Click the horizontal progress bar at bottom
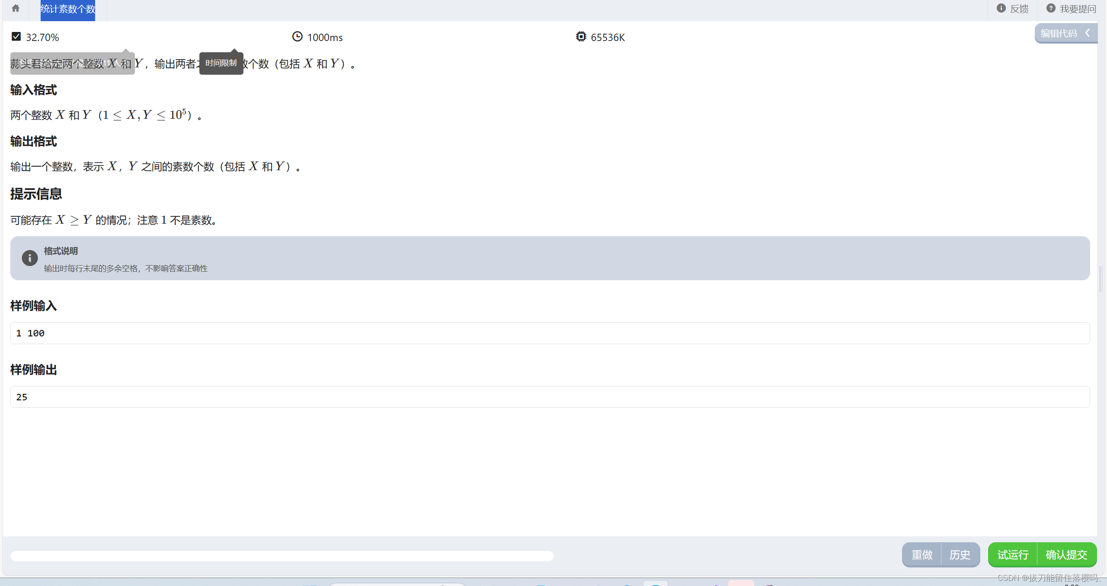 coord(282,556)
